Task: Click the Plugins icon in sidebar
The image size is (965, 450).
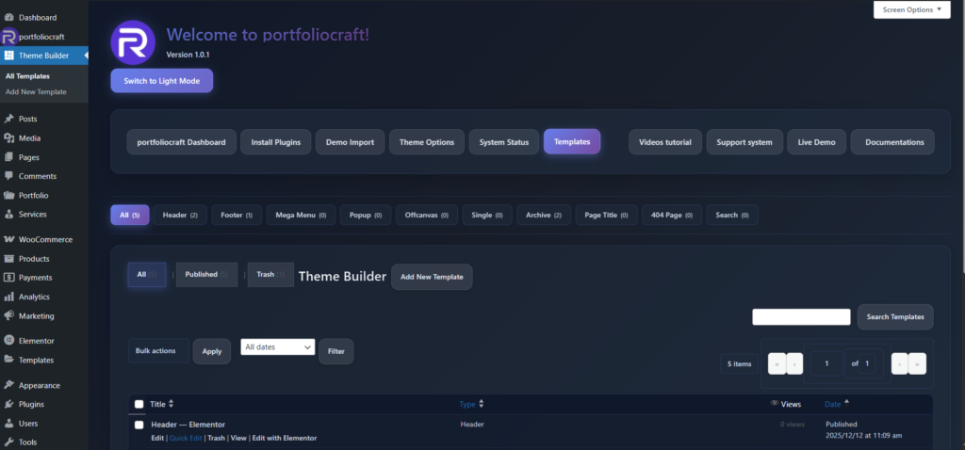Action: pyautogui.click(x=8, y=404)
